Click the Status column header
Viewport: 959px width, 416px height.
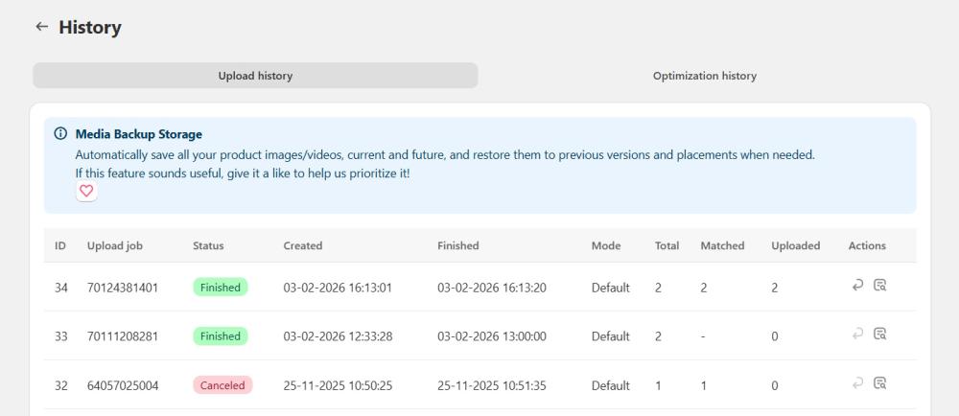tap(208, 245)
